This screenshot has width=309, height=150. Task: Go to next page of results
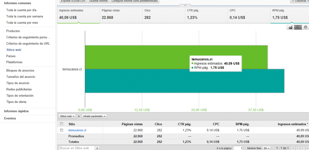(x=303, y=148)
